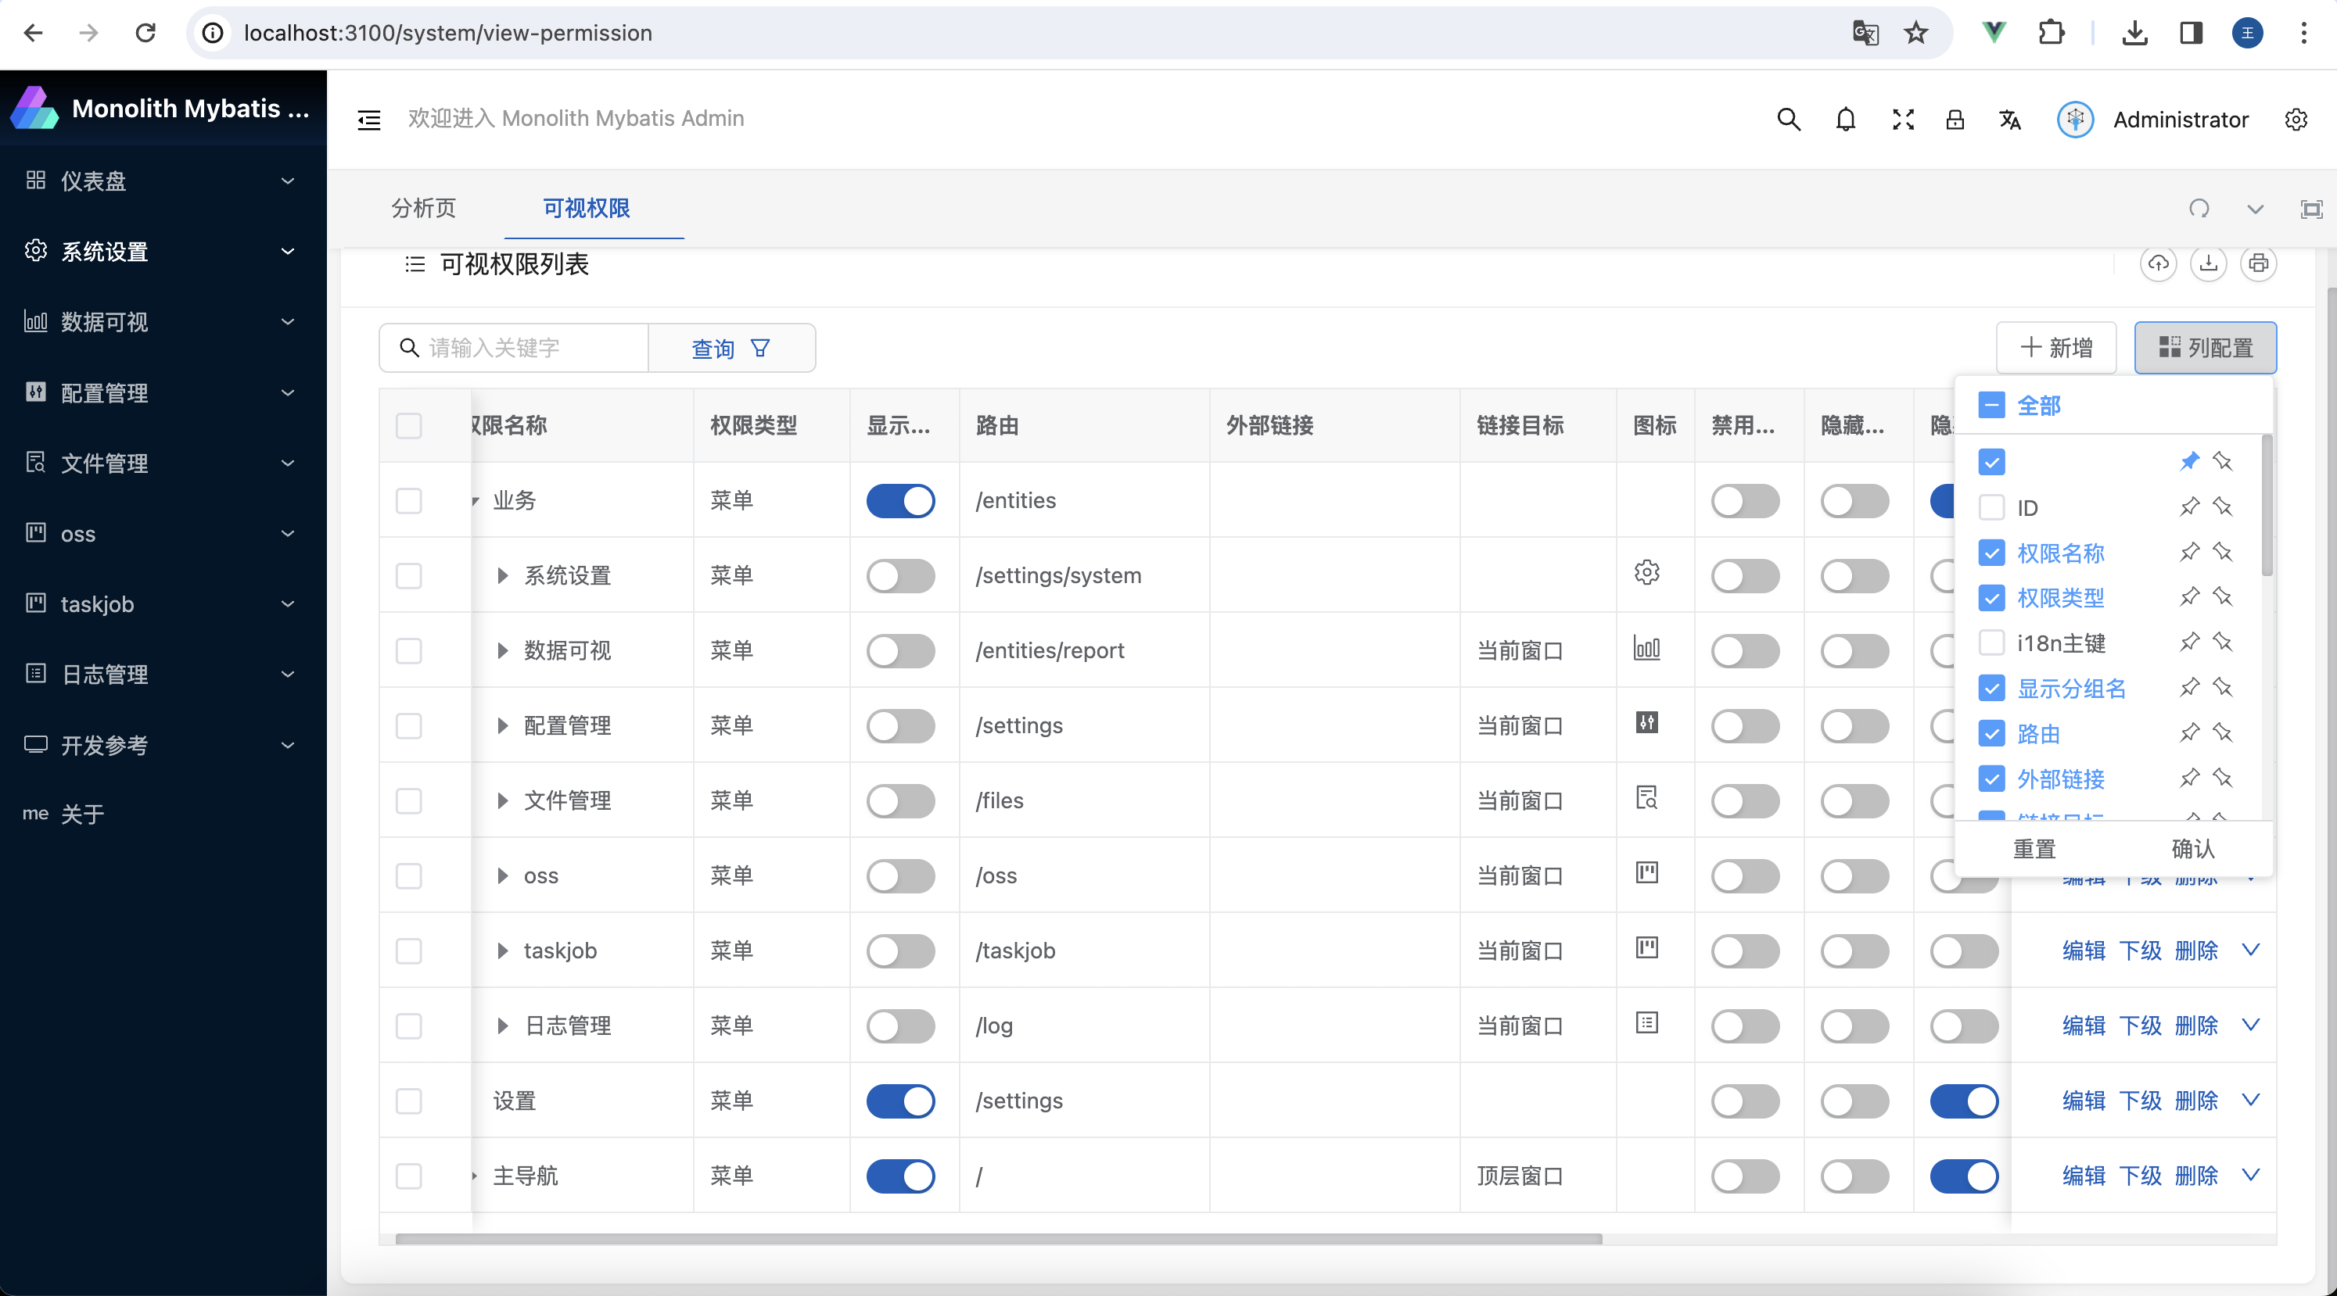
Task: Open the 关于 sidebar menu item
Action: click(x=81, y=814)
